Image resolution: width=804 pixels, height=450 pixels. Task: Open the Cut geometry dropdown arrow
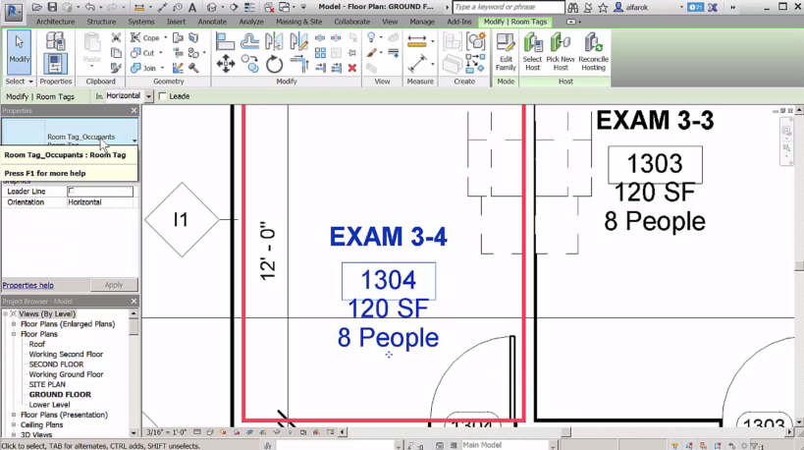160,52
